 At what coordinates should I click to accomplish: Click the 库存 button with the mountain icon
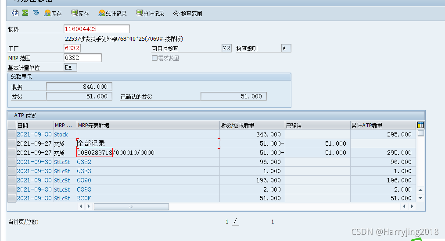pyautogui.click(x=53, y=13)
